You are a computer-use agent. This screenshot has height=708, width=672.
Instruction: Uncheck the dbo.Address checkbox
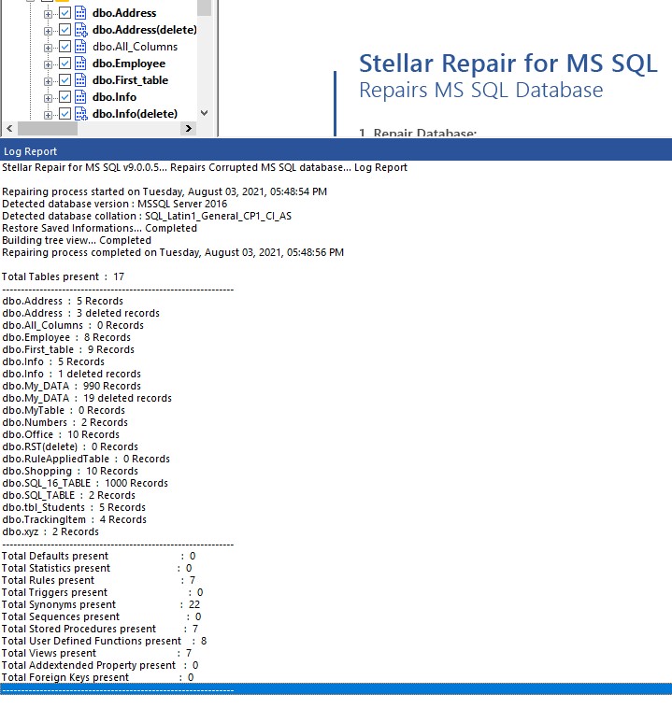click(x=64, y=13)
